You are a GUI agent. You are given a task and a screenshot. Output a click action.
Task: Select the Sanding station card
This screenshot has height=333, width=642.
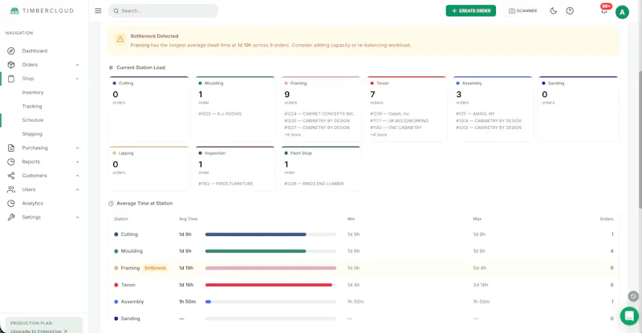click(578, 108)
